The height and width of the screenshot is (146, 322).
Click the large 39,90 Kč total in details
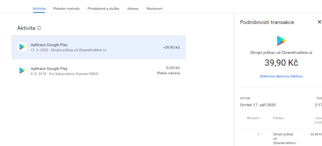click(x=281, y=63)
